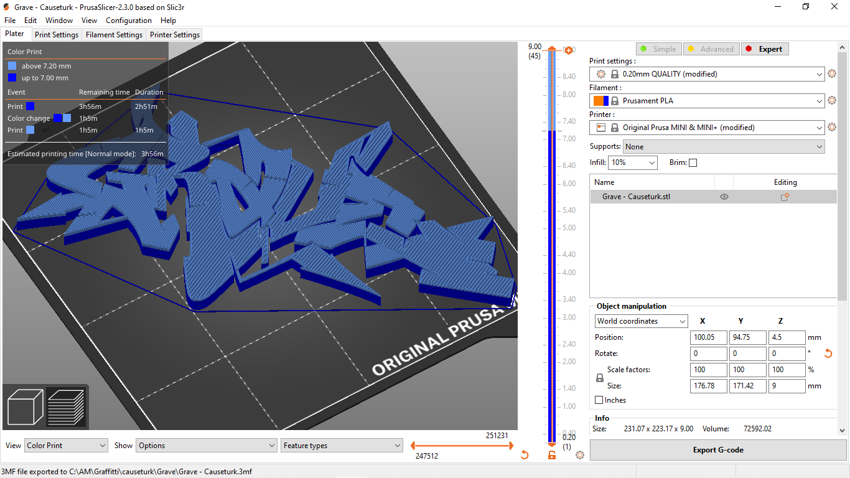Image resolution: width=850 pixels, height=478 pixels.
Task: Click the Export G-code button
Action: point(718,450)
